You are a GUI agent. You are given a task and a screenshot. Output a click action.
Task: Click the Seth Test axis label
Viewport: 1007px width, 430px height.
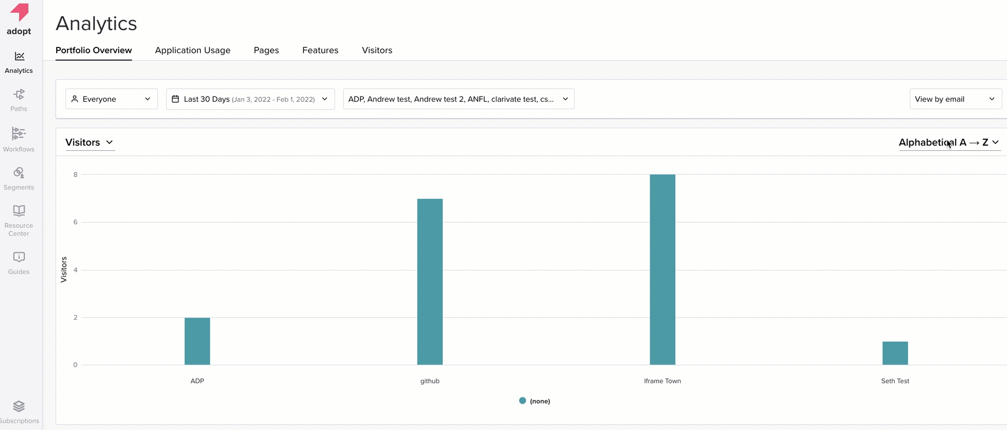(x=895, y=381)
